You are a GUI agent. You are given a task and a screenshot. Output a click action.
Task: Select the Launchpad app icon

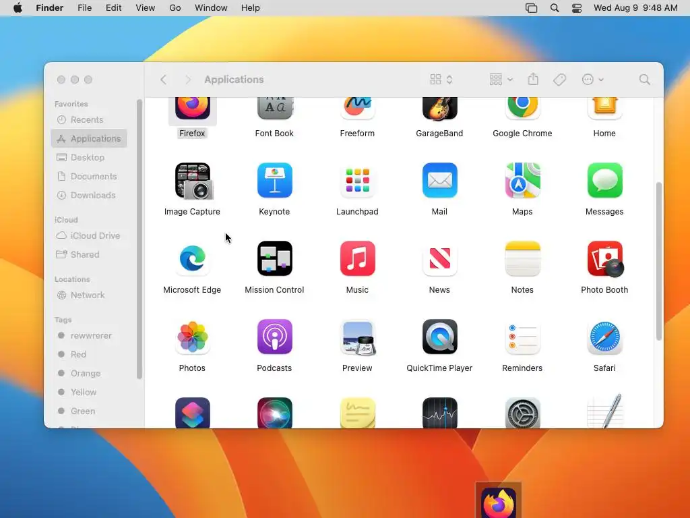[357, 180]
